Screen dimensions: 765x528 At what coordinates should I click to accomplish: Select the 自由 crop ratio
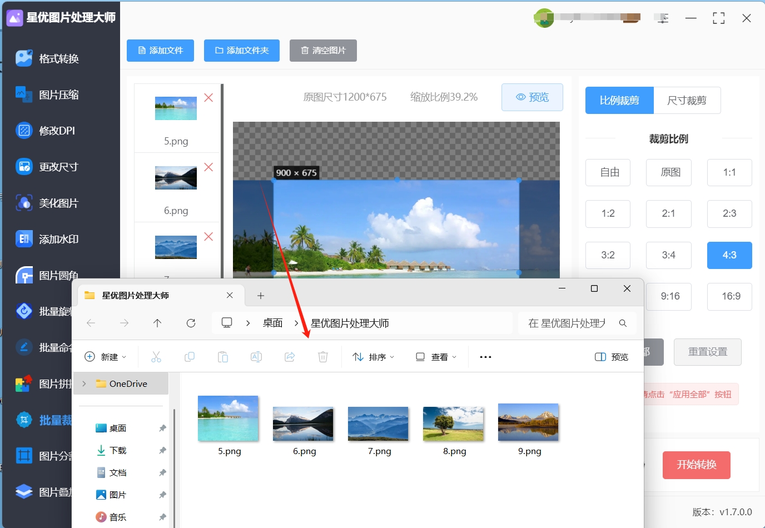pos(608,172)
